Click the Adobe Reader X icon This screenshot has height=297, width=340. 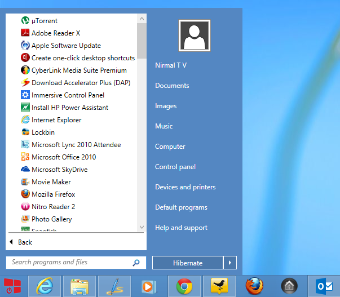pos(25,33)
